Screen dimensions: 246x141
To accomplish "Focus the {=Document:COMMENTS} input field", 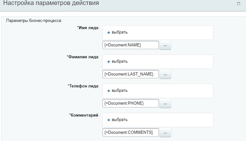I will pyautogui.click(x=131, y=133).
